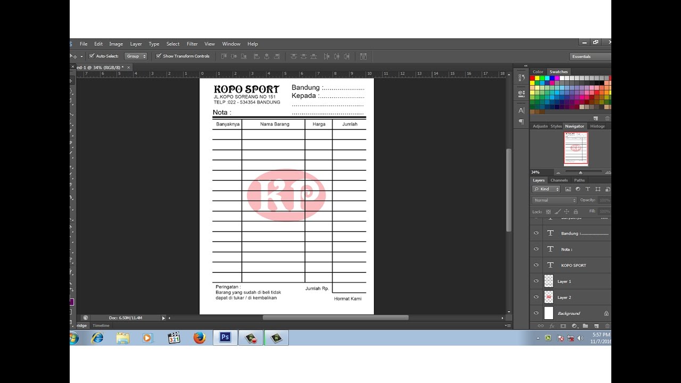This screenshot has height=383, width=681.
Task: Pick the yellow swatch in Swatches
Action: 537,78
